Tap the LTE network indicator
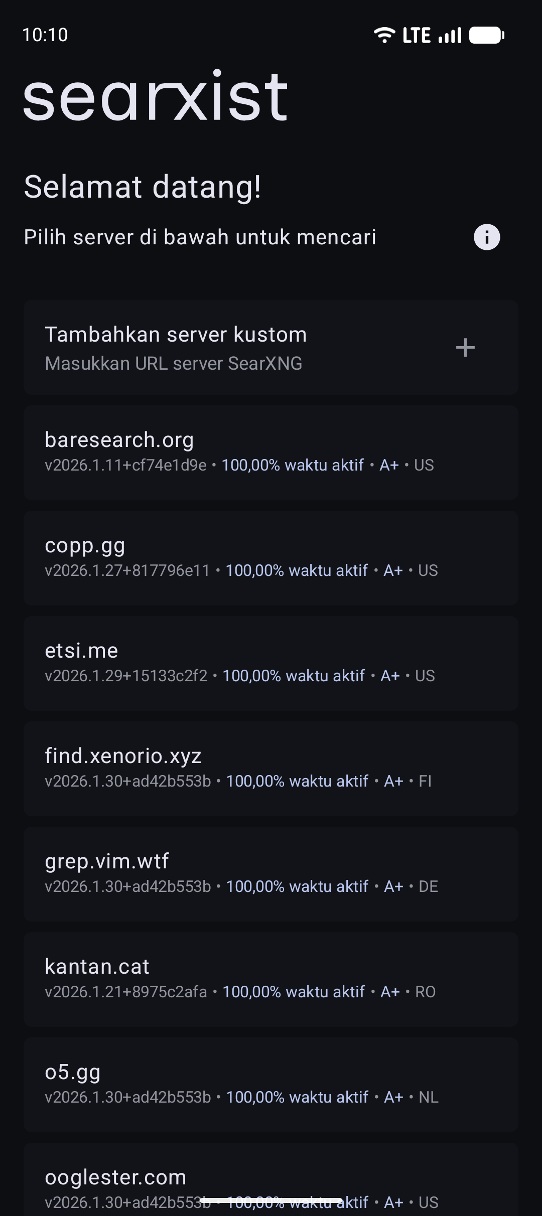 coord(417,36)
